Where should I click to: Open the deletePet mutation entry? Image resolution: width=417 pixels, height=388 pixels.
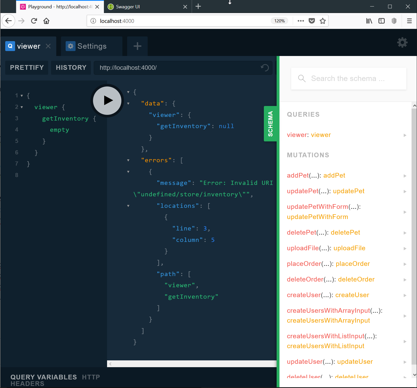coord(346,233)
